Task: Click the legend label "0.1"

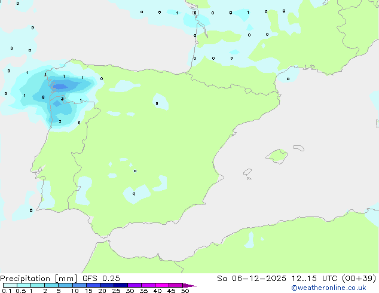Action: (7, 291)
